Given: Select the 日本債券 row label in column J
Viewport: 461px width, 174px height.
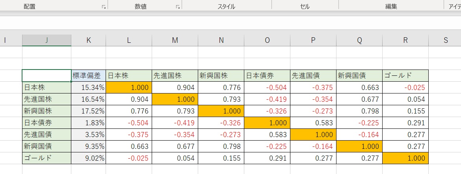Looking at the screenshot, I should (46, 123).
